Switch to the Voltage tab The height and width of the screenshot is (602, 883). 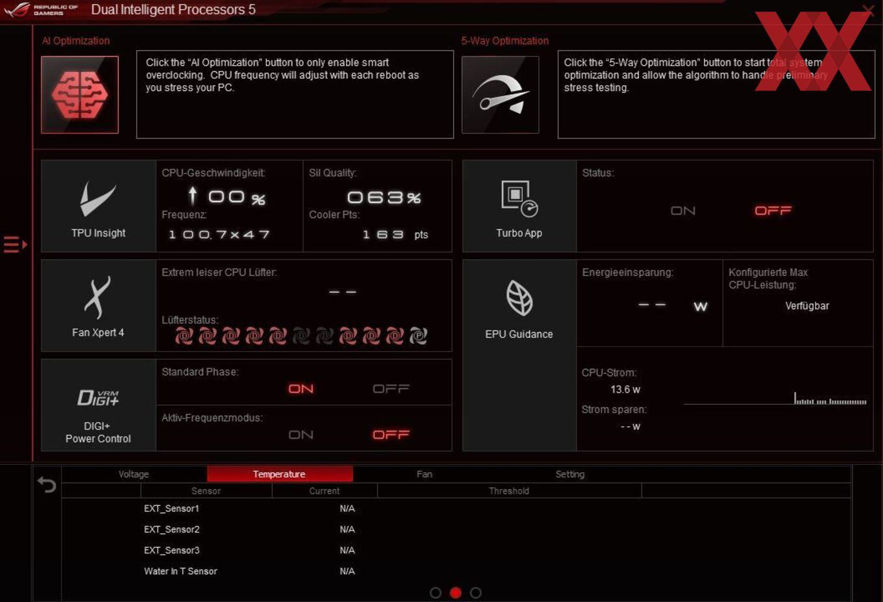(134, 474)
